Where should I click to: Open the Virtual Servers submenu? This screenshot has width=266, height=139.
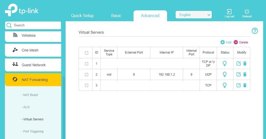32,119
